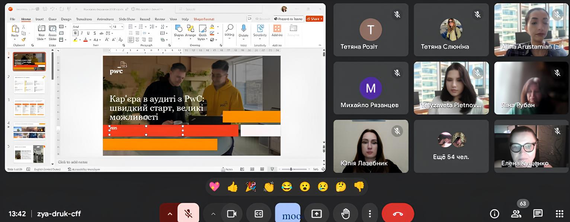The image size is (570, 222).
Task: Toggle underline formatting in PowerPoint ribbon
Action: point(88,33)
